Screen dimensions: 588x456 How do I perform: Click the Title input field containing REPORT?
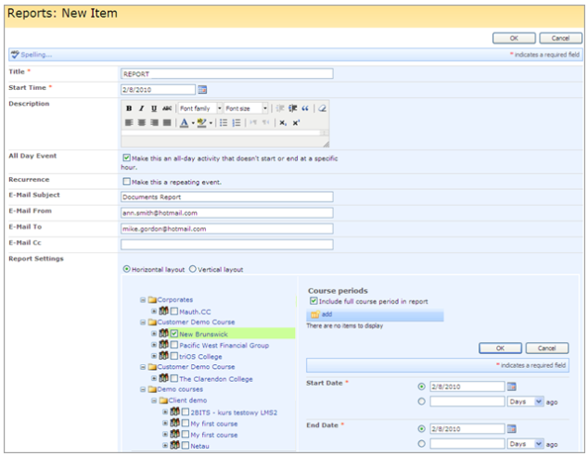tap(227, 74)
